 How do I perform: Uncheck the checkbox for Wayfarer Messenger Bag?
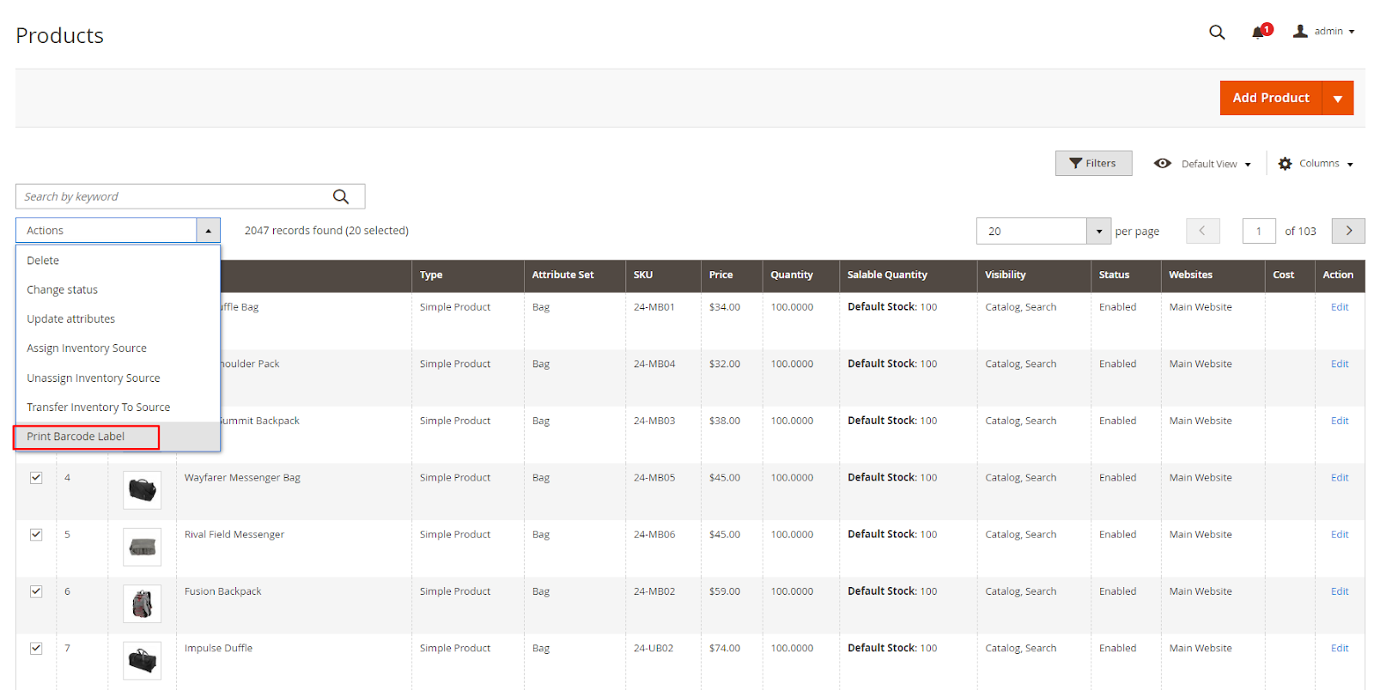point(36,478)
